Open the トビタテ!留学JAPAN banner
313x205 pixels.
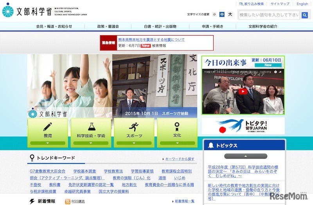point(243,126)
